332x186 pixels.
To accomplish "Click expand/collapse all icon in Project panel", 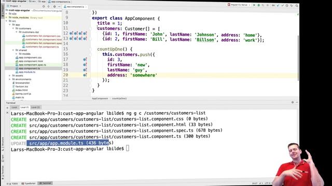I will click(48, 6).
